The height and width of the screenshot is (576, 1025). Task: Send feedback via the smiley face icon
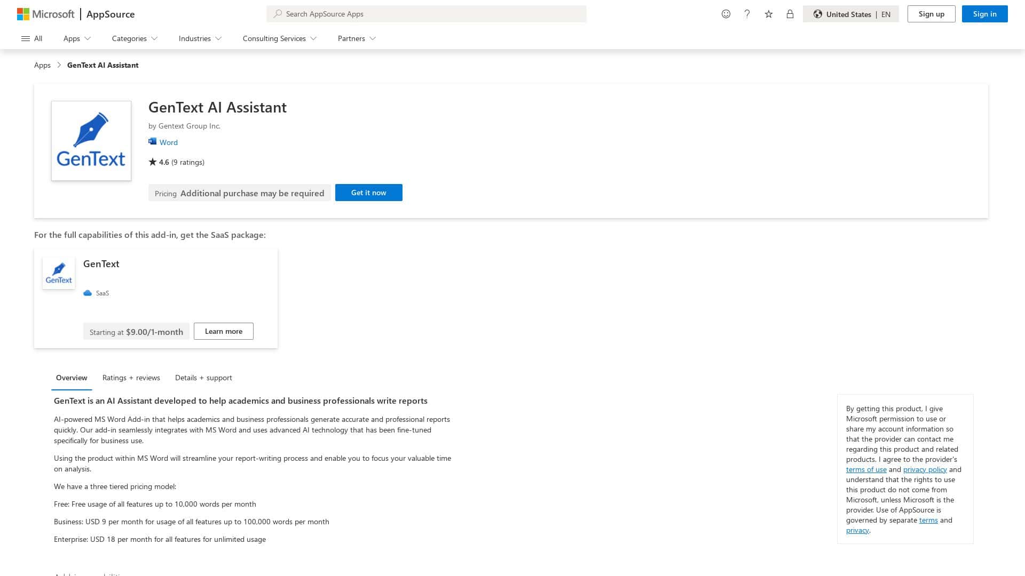click(x=726, y=14)
